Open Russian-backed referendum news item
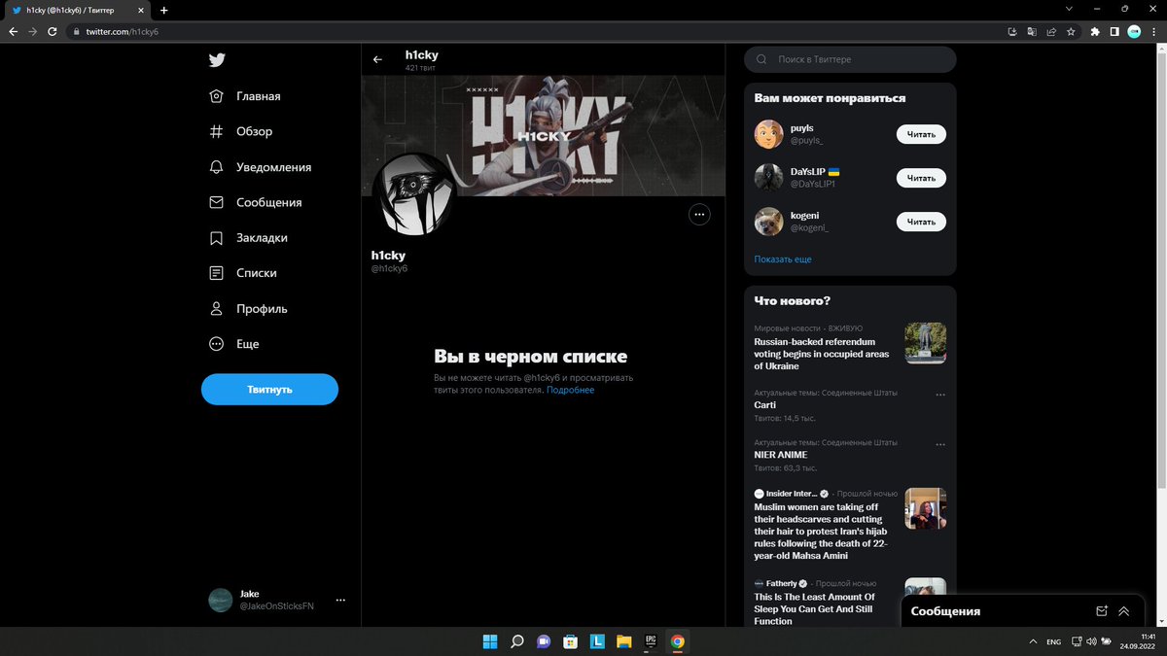1167x656 pixels. click(x=850, y=348)
